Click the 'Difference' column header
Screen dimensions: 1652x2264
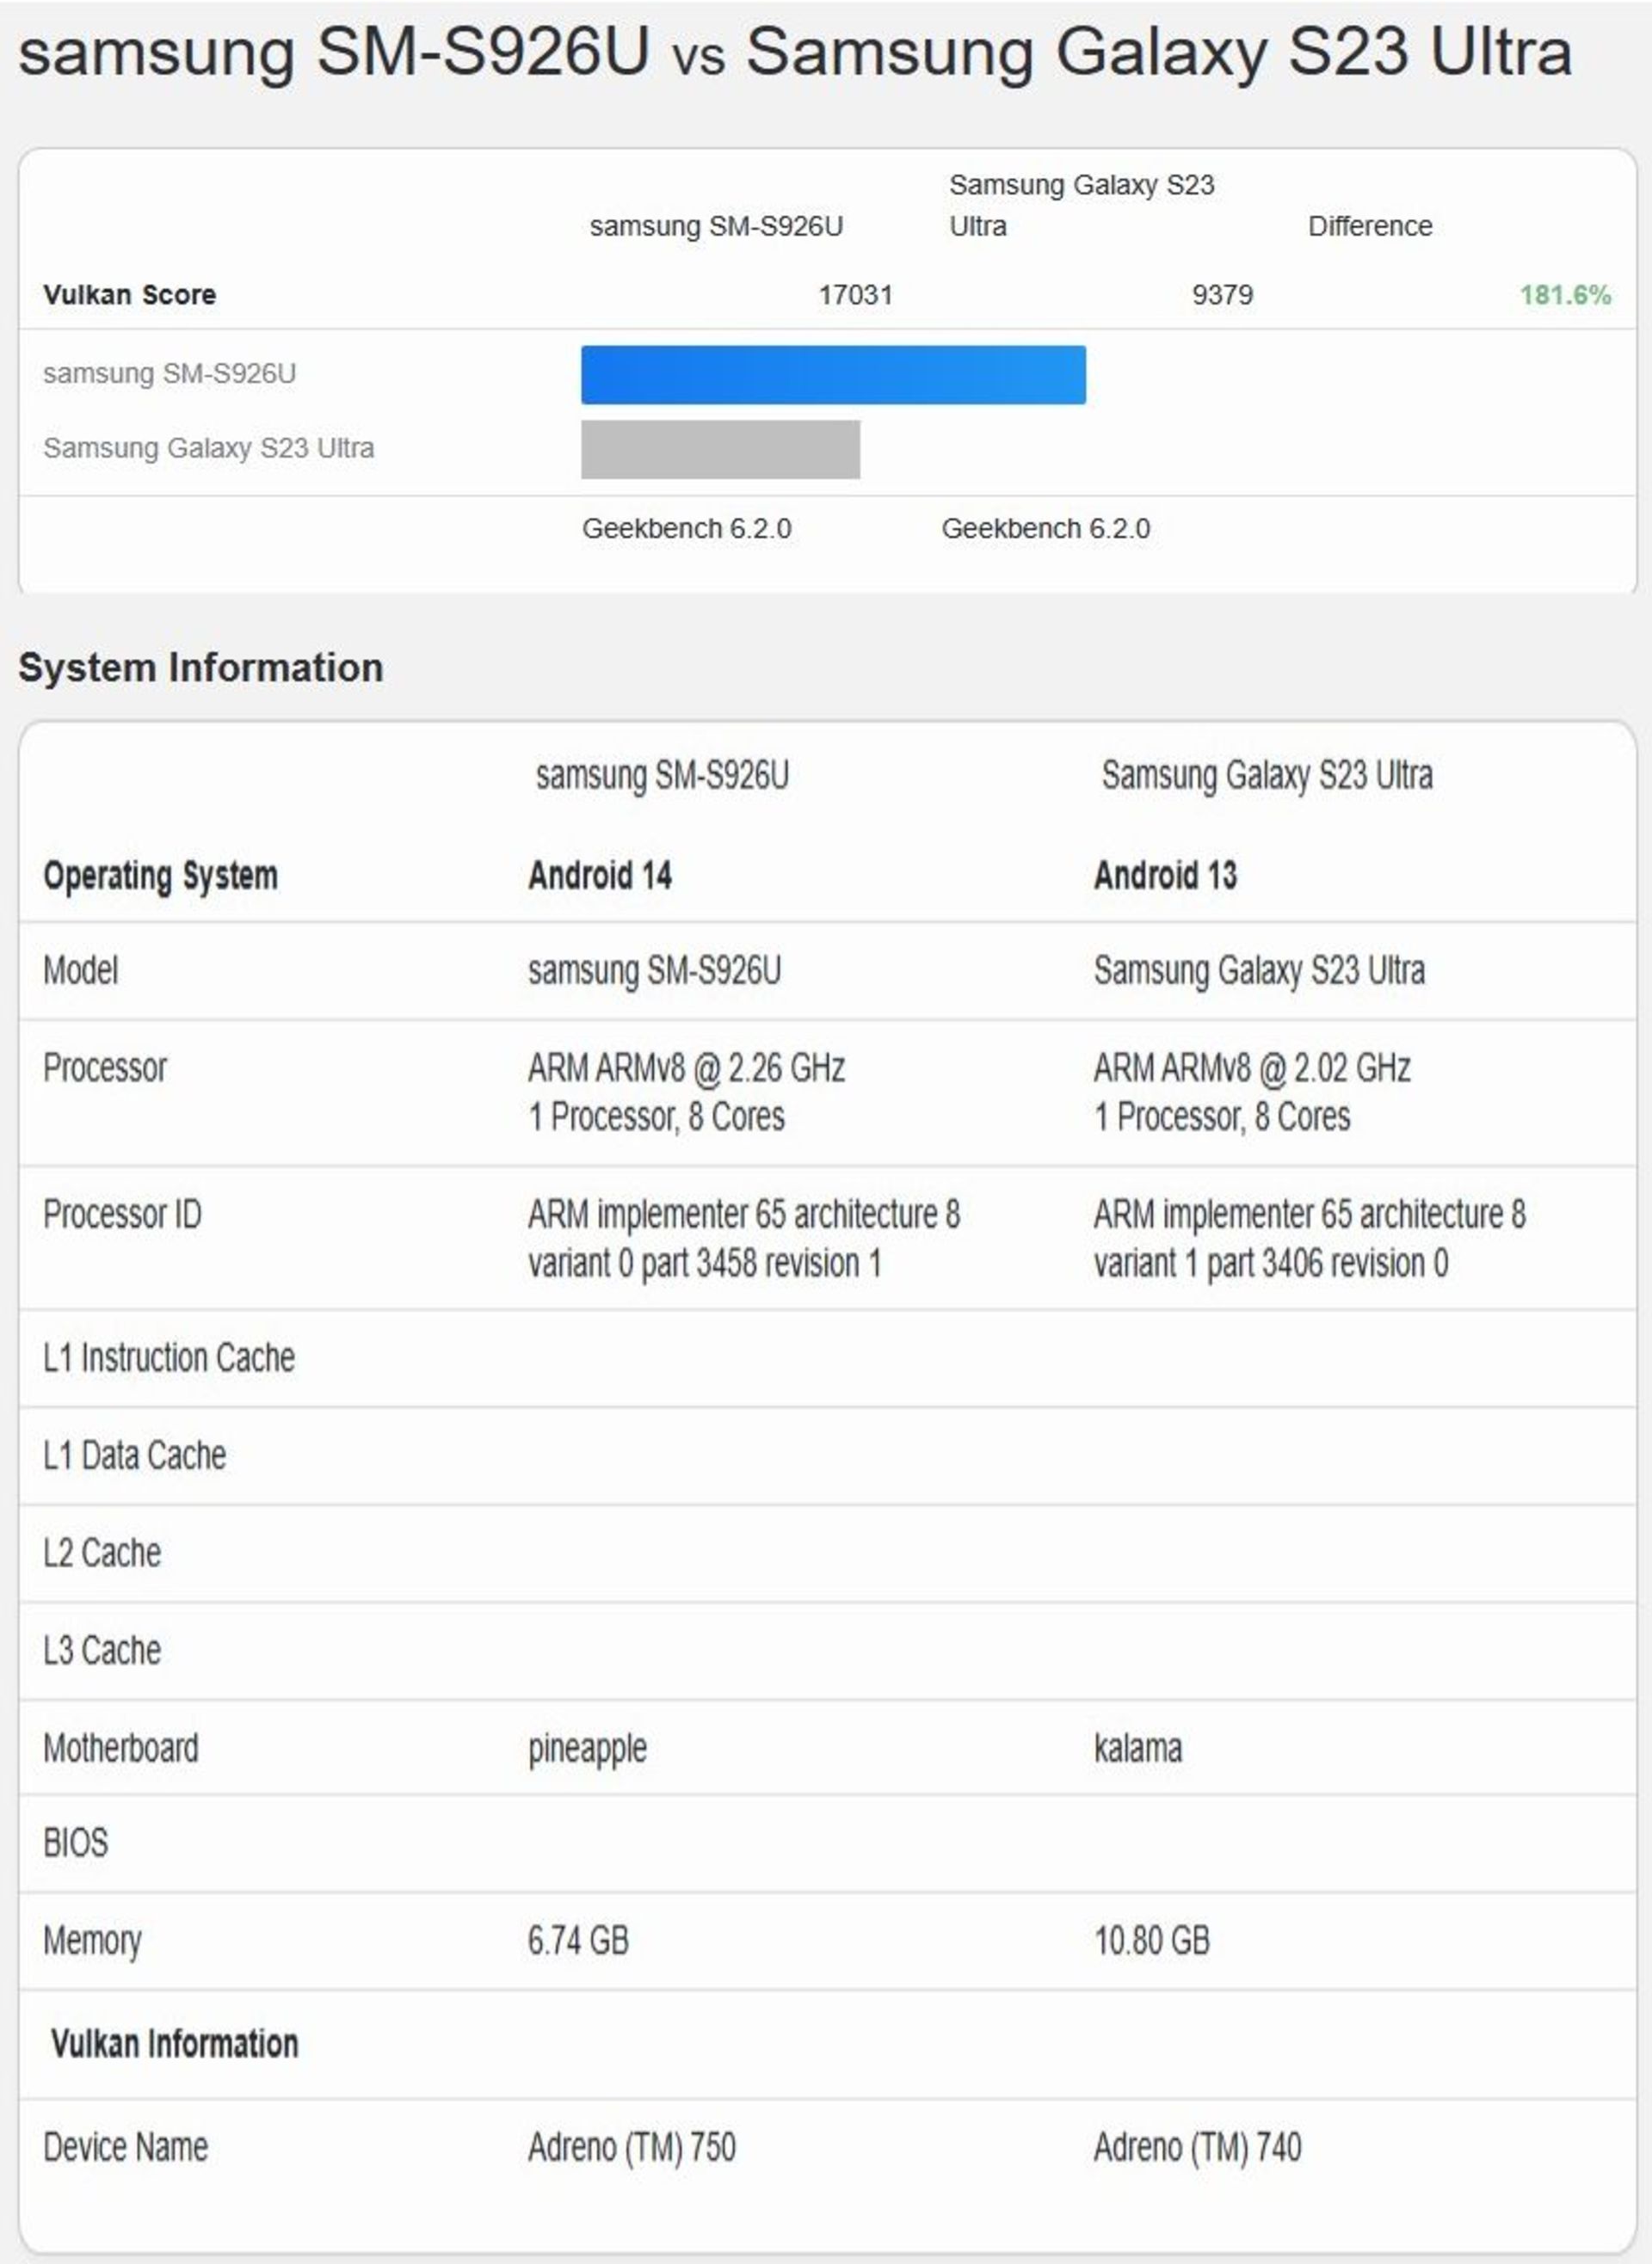[x=1370, y=226]
